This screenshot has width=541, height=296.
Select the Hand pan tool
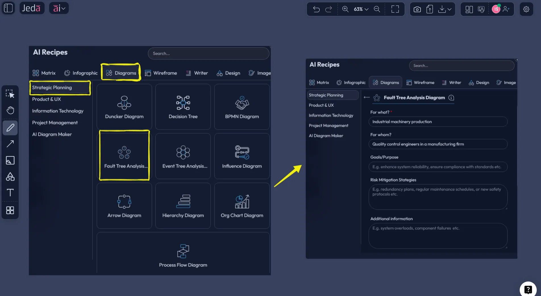pyautogui.click(x=10, y=110)
